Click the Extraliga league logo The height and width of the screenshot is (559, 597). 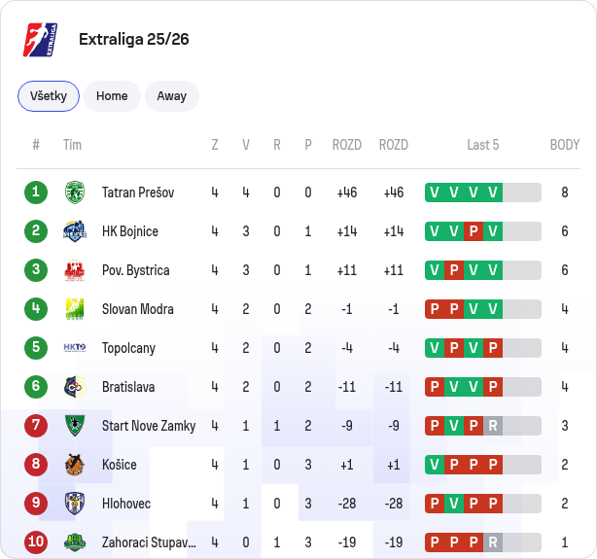coord(41,40)
